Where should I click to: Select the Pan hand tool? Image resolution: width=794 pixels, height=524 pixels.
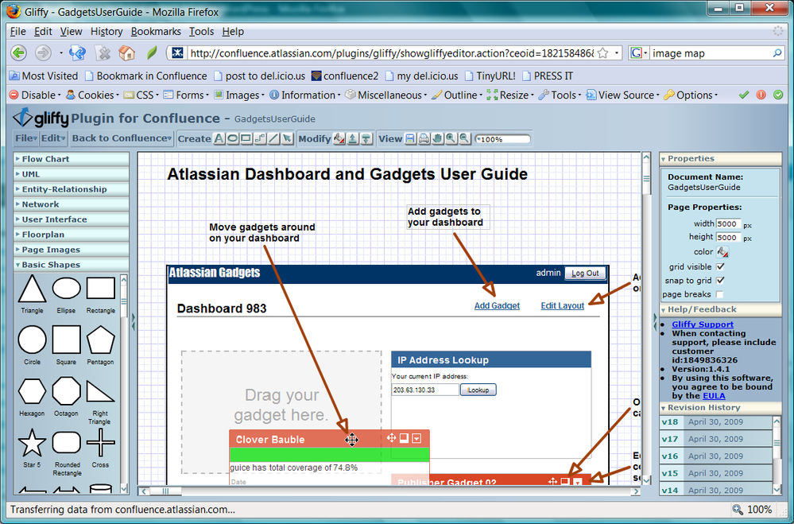tap(438, 138)
